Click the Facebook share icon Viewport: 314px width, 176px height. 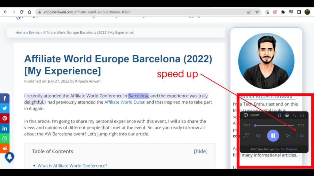5,98
